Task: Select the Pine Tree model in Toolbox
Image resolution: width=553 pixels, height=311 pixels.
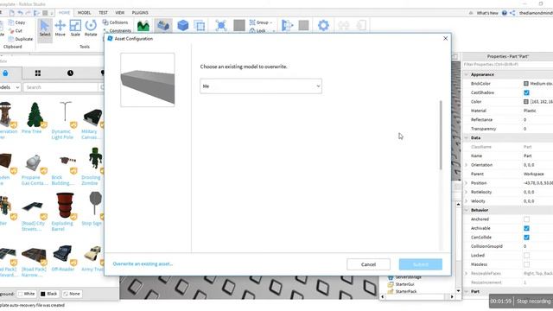Action: click(35, 117)
